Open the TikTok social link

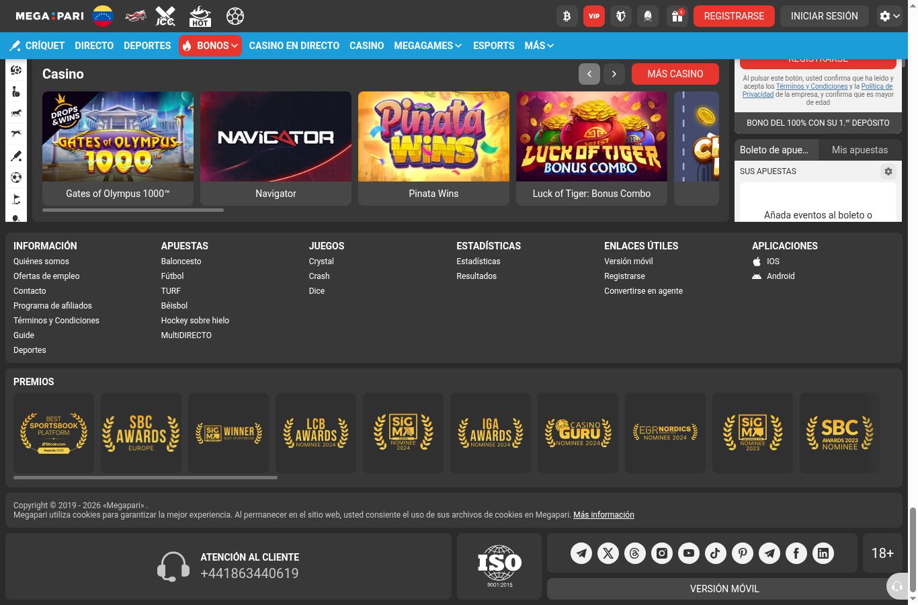[x=716, y=553]
